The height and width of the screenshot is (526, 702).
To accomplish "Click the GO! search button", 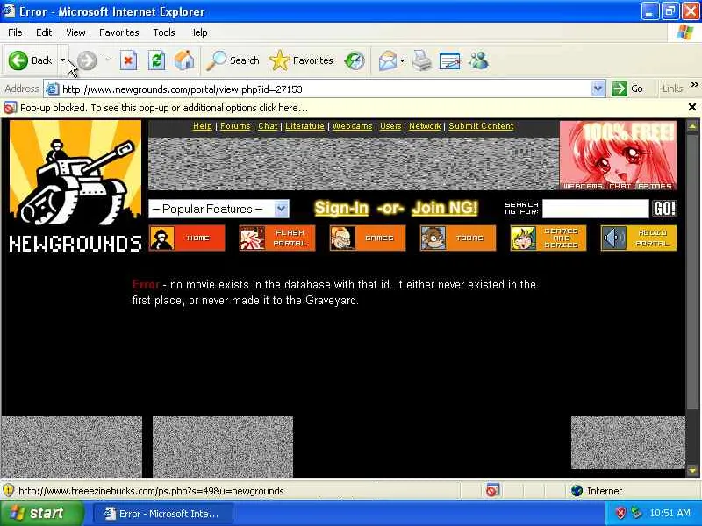I will click(664, 209).
